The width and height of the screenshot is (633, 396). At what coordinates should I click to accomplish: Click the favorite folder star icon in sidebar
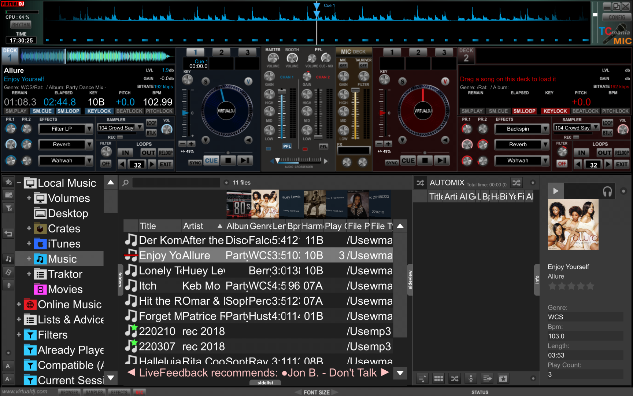(x=9, y=182)
